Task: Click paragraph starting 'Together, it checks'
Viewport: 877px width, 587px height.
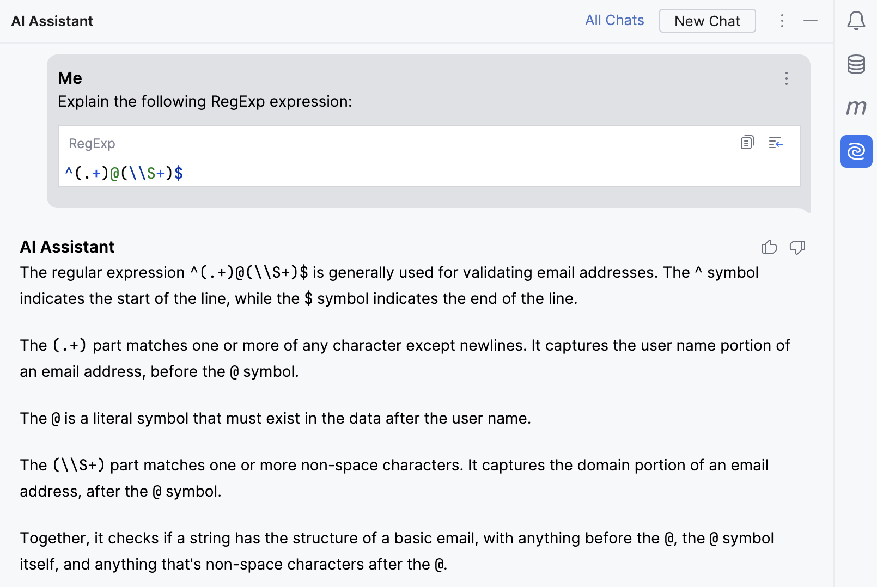Action: 397,551
